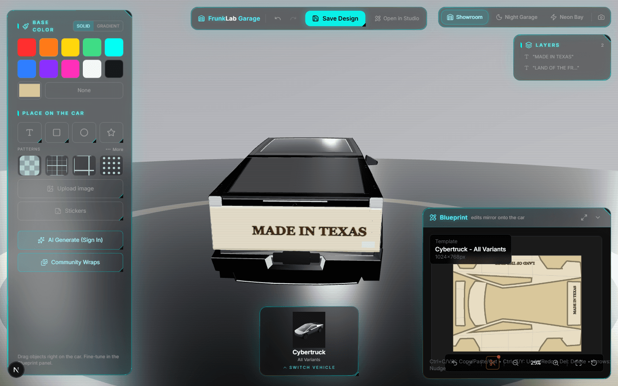Add a text object to the car

pos(30,133)
